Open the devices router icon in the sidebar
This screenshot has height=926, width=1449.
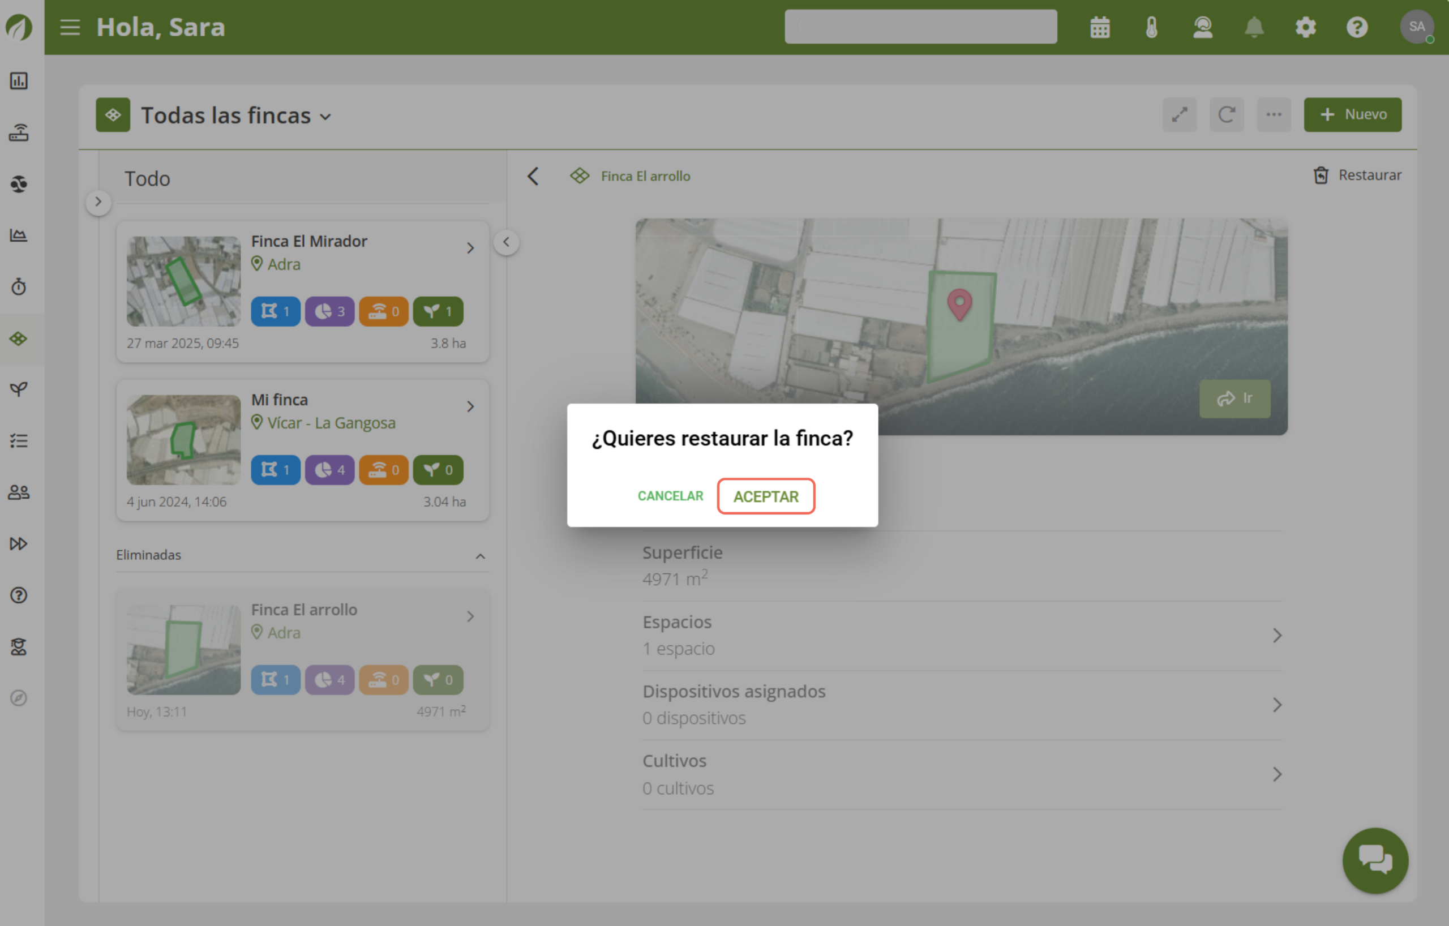pos(19,132)
